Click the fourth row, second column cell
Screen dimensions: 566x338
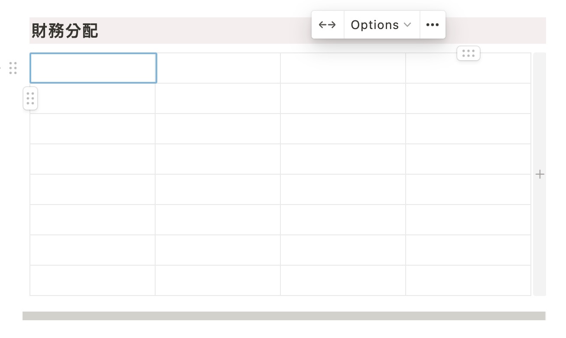tap(218, 159)
